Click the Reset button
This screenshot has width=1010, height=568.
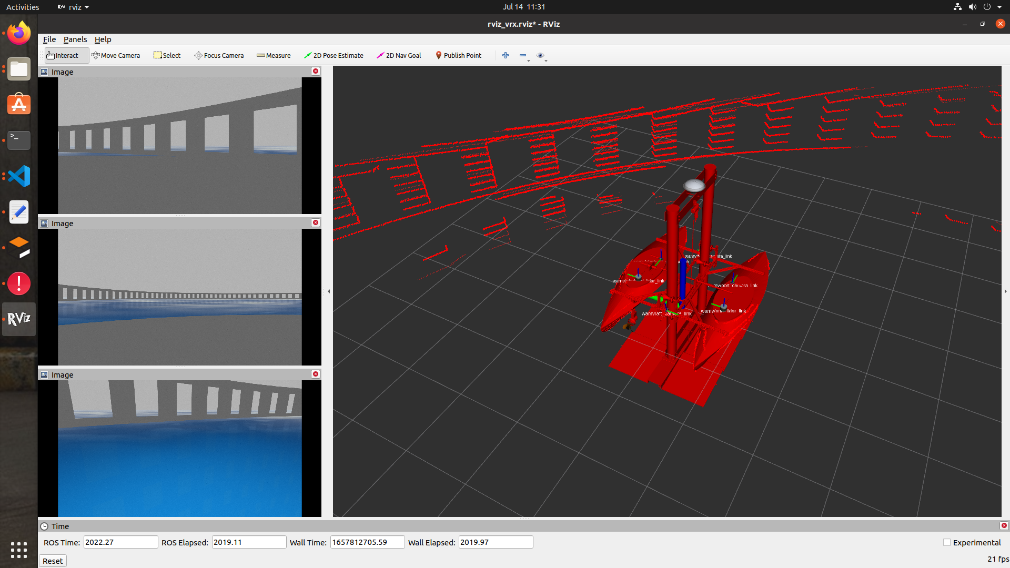tap(53, 561)
